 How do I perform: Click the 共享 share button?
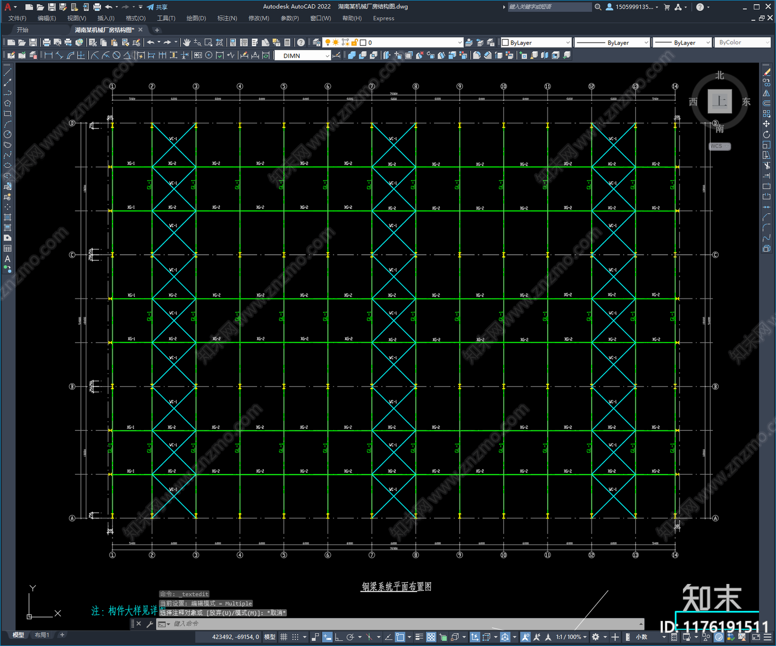point(158,7)
